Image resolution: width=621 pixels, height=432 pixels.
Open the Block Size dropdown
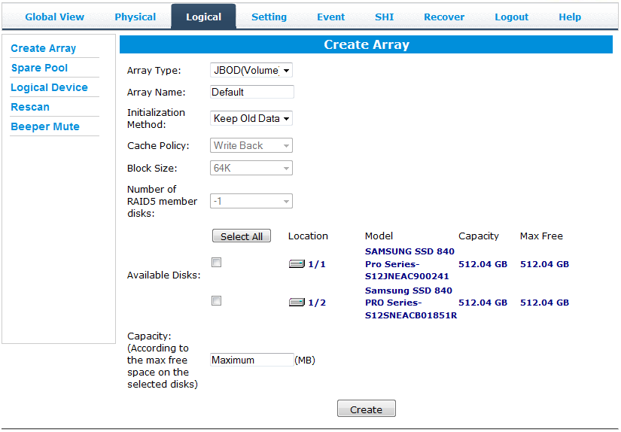[251, 169]
